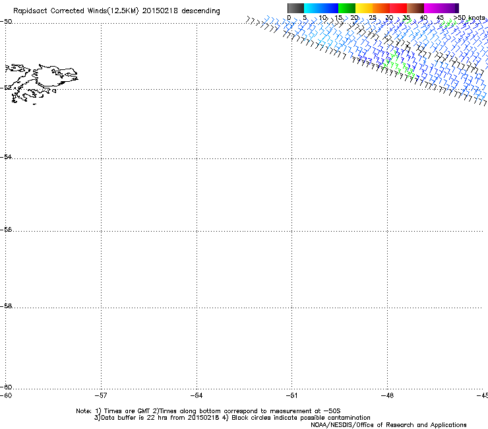Click the '-50' latitude label on left axis
Viewport: 488px width, 429px height.
[6, 22]
